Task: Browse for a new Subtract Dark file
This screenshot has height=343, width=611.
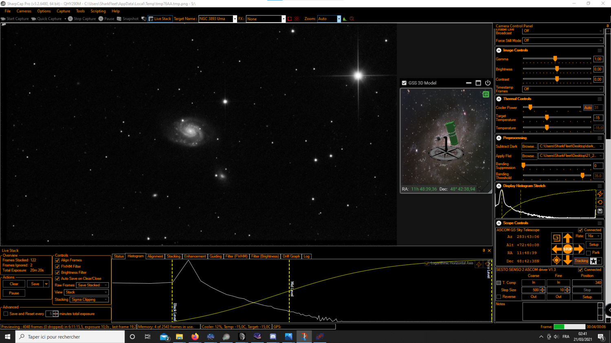Action: 529,146
